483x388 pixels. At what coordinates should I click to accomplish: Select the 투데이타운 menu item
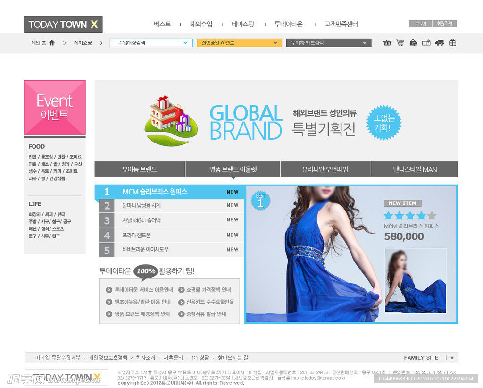pyautogui.click(x=289, y=24)
